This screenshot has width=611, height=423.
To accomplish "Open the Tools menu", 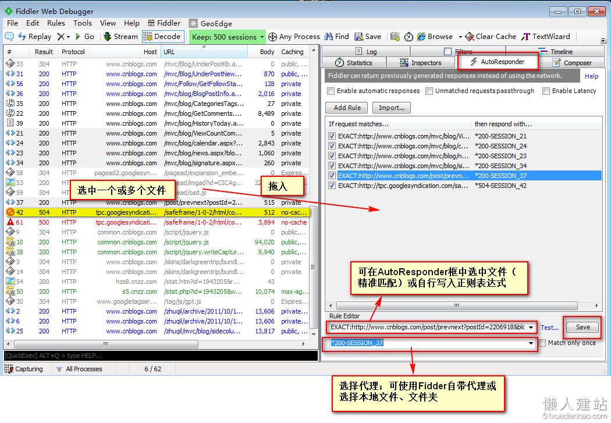I will [83, 23].
